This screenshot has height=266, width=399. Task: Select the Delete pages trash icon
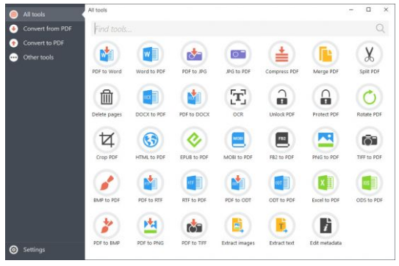107,97
